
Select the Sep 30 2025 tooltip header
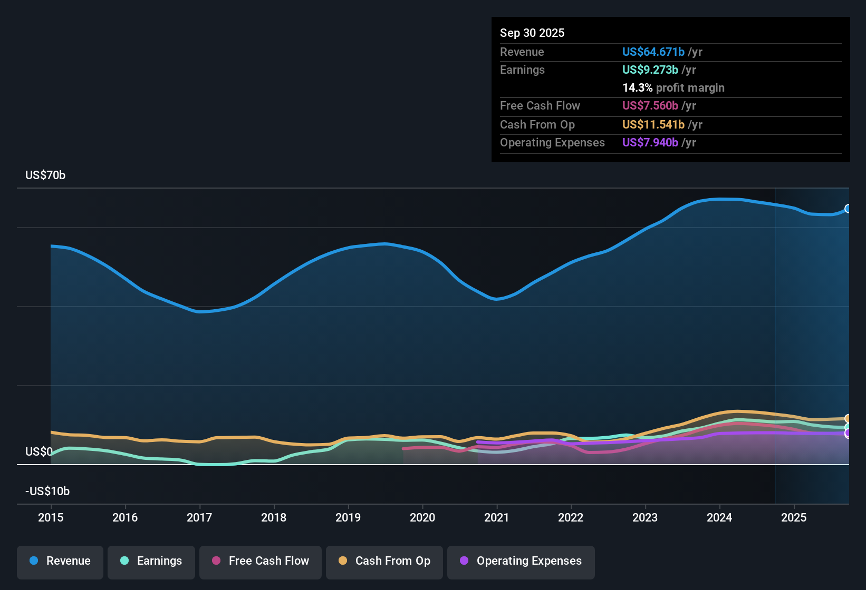coord(532,33)
